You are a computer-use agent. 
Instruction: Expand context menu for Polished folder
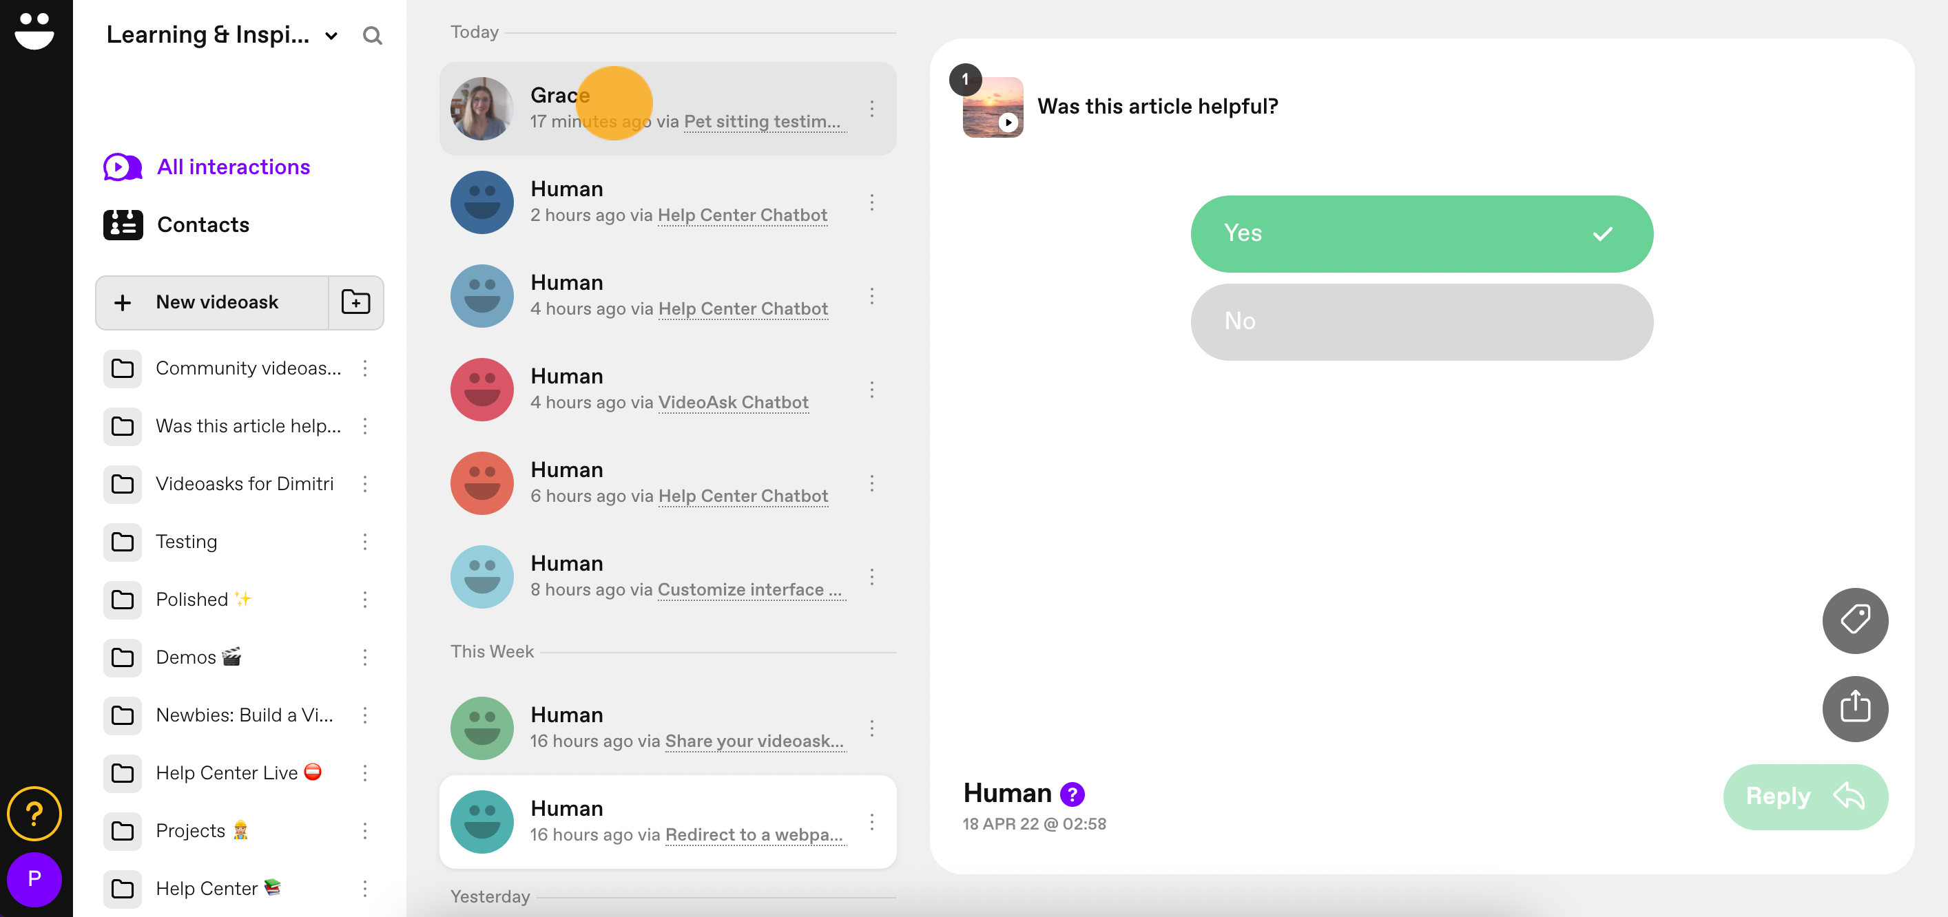368,600
